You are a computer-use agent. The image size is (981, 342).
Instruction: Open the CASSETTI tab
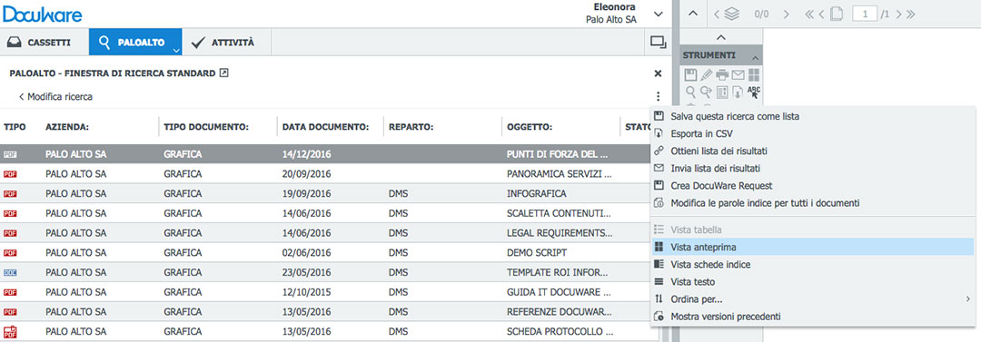[39, 43]
